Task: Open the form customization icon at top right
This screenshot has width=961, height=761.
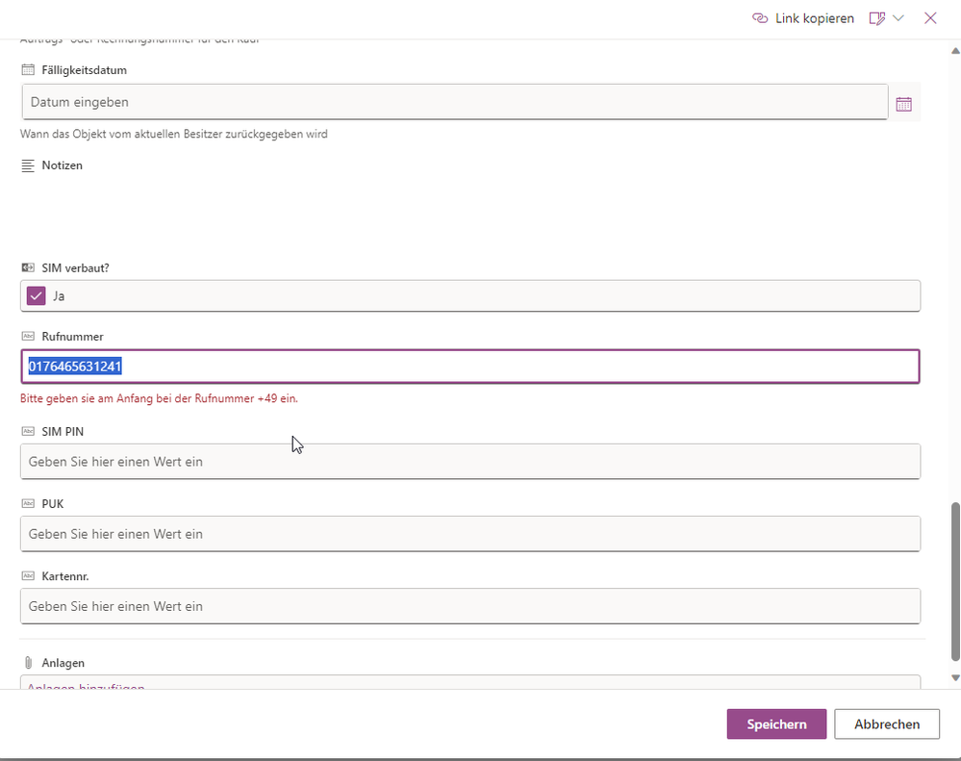Action: coord(876,17)
